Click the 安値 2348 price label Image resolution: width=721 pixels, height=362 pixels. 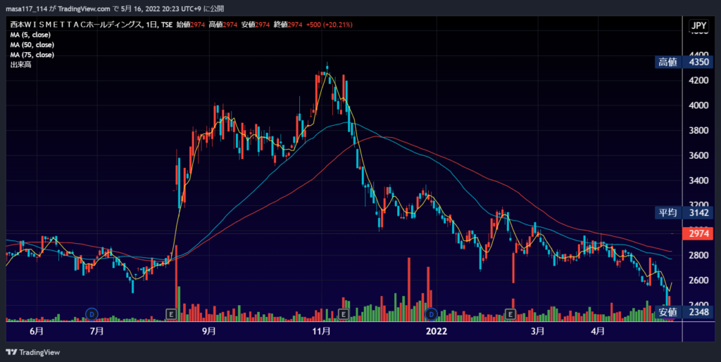[x=684, y=312]
